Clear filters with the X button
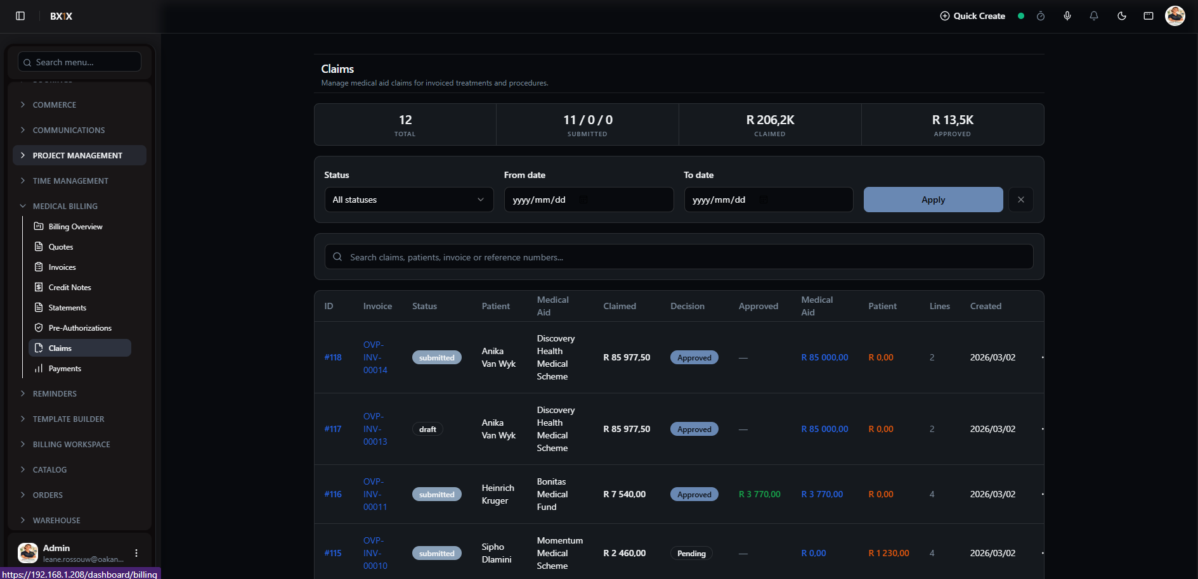The width and height of the screenshot is (1198, 579). click(1021, 200)
